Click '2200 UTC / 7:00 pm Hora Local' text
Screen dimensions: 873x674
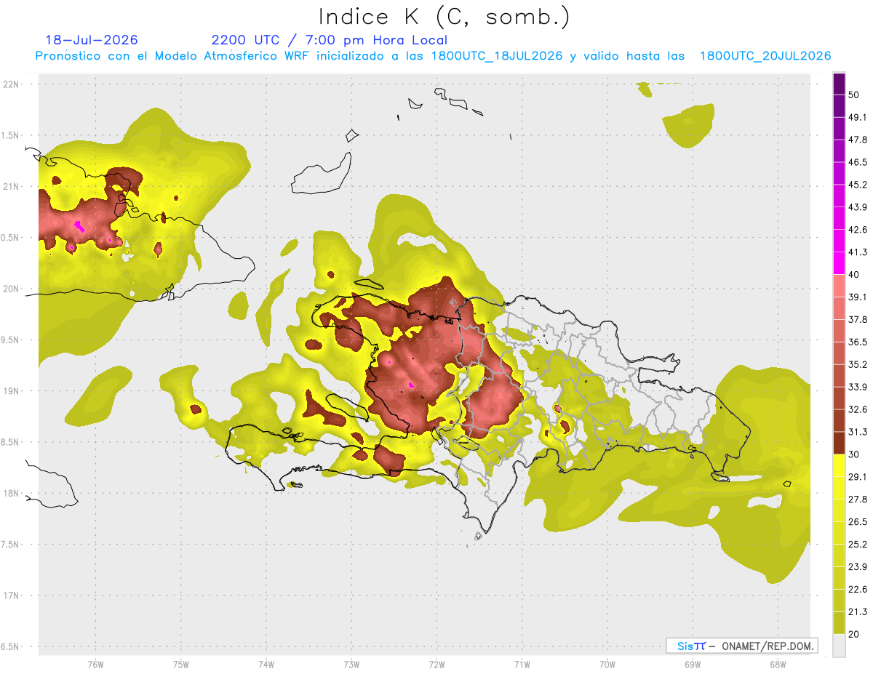click(x=330, y=40)
